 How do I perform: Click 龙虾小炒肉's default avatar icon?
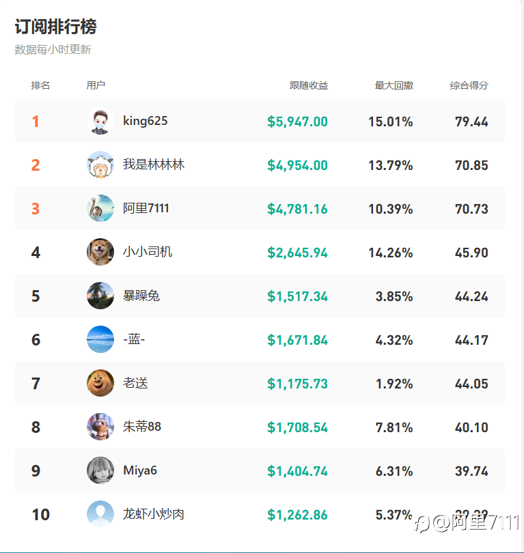point(100,515)
